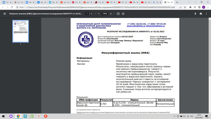
Task: Edit the PDF page number field
Action: (x=87, y=14)
